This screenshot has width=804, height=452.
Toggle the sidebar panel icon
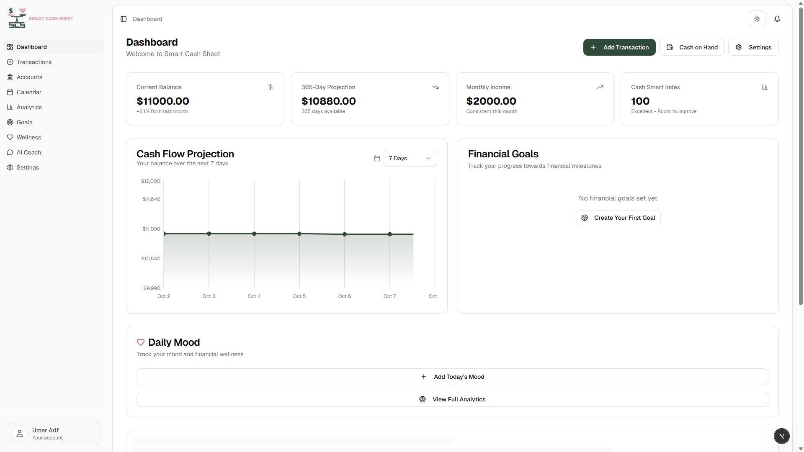tap(124, 19)
